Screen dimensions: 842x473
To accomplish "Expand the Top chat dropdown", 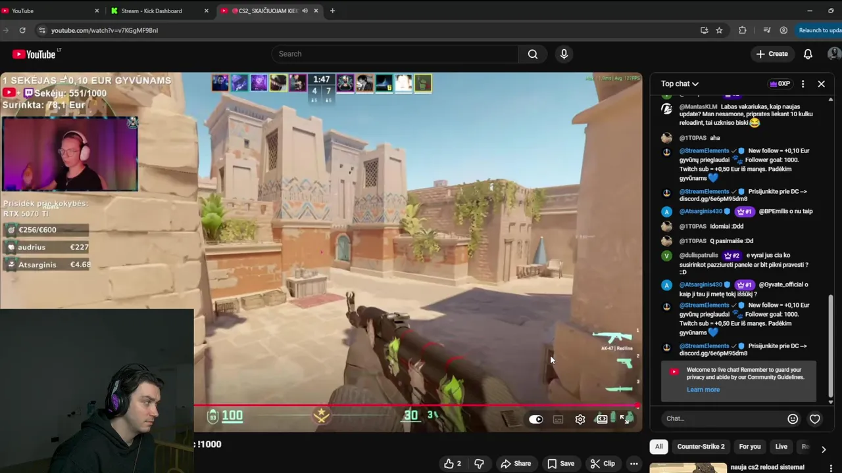I will pos(680,83).
